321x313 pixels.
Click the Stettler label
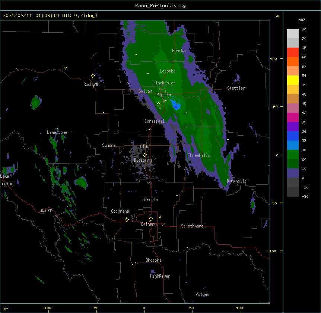click(236, 88)
